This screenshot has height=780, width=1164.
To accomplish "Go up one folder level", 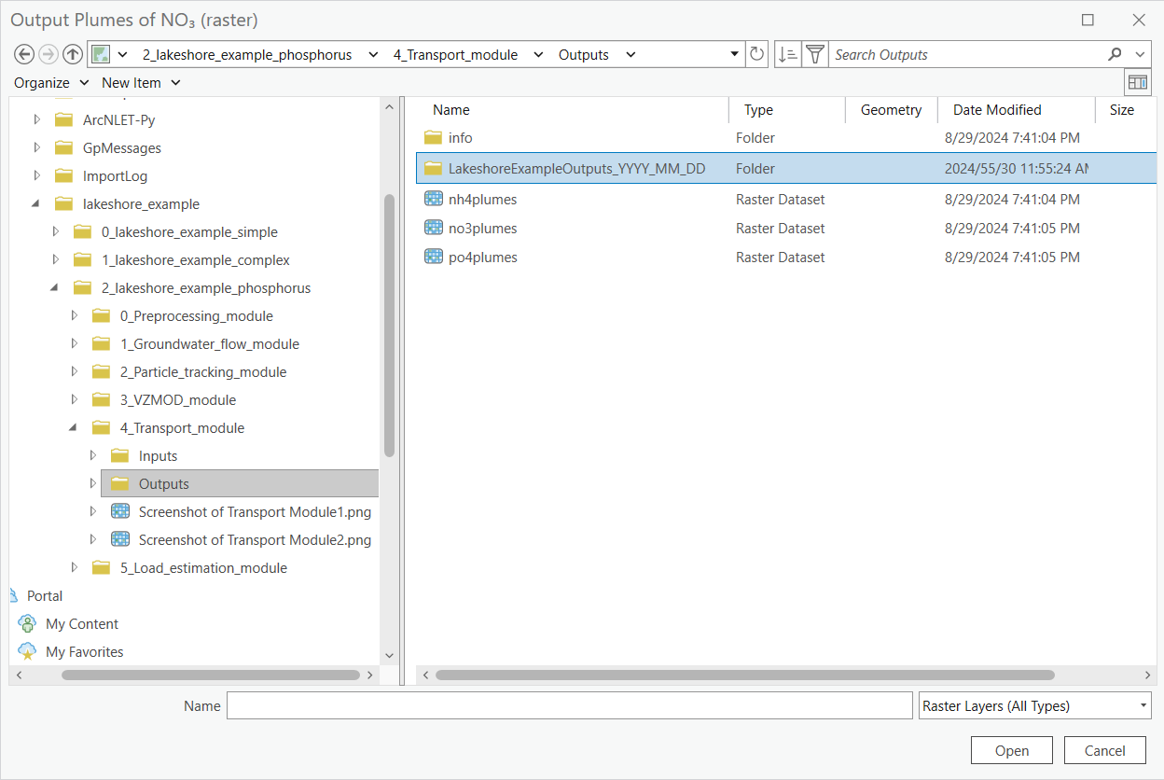I will coord(72,54).
